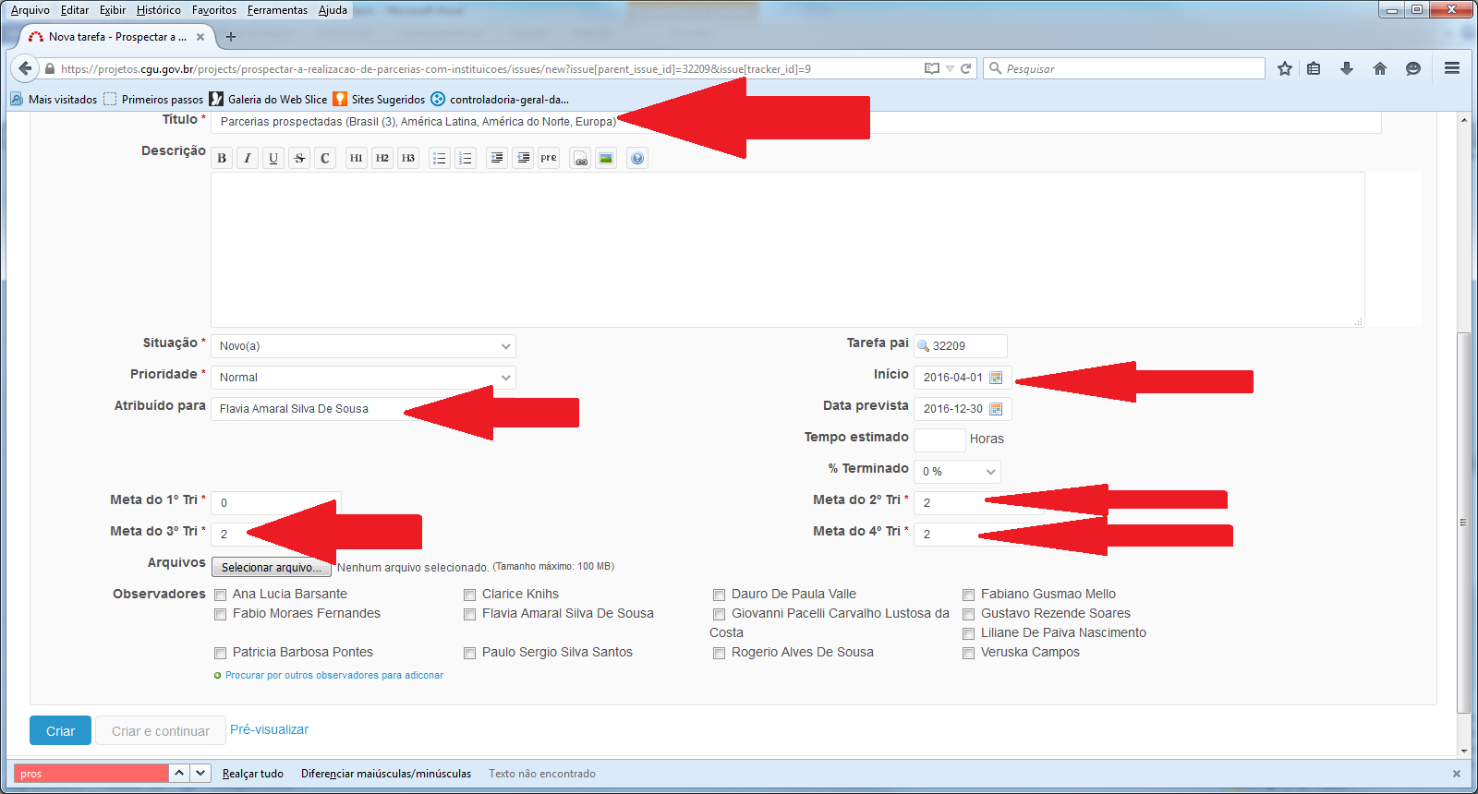Open the % Terminado dropdown
This screenshot has width=1478, height=794.
tap(957, 472)
